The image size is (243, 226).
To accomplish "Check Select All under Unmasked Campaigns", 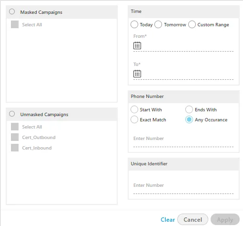I will click(x=15, y=127).
